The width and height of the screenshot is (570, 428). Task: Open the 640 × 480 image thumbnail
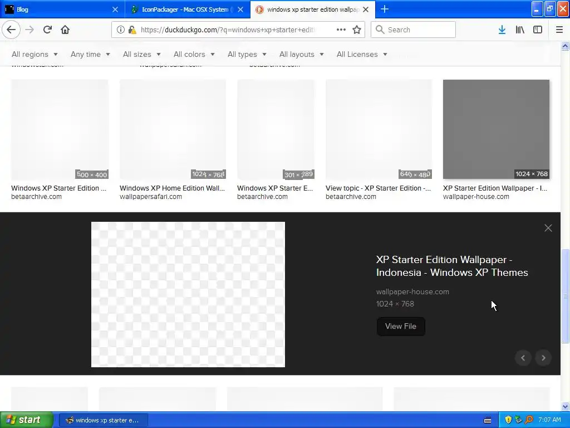[x=379, y=129]
